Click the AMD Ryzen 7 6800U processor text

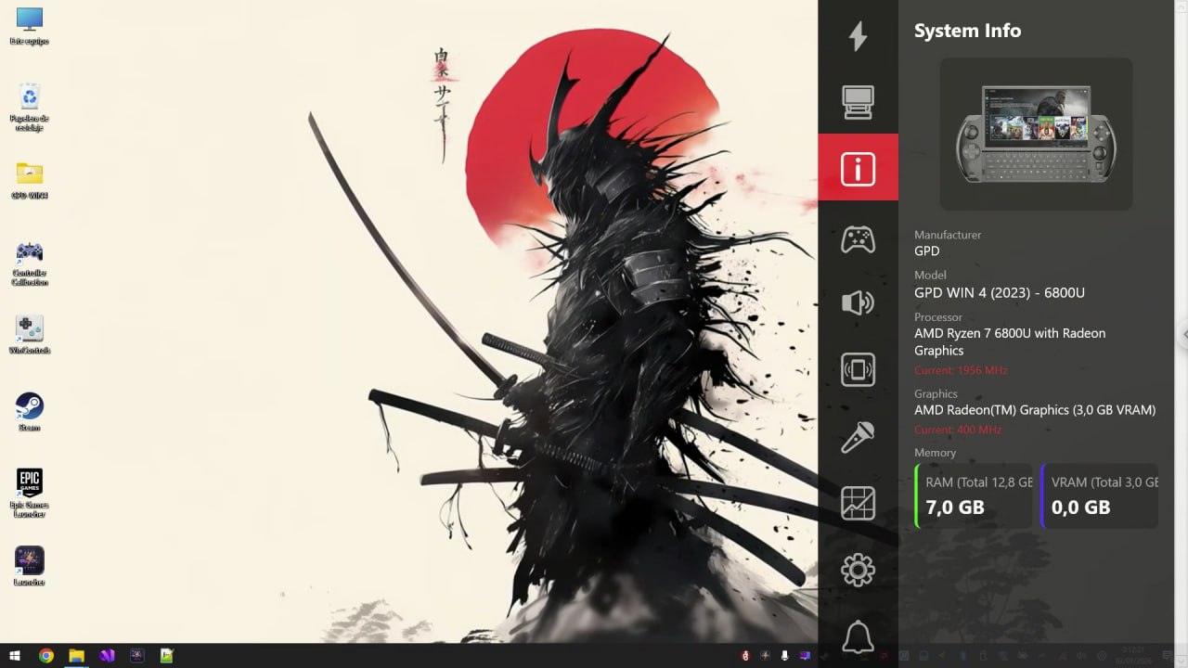(1010, 341)
